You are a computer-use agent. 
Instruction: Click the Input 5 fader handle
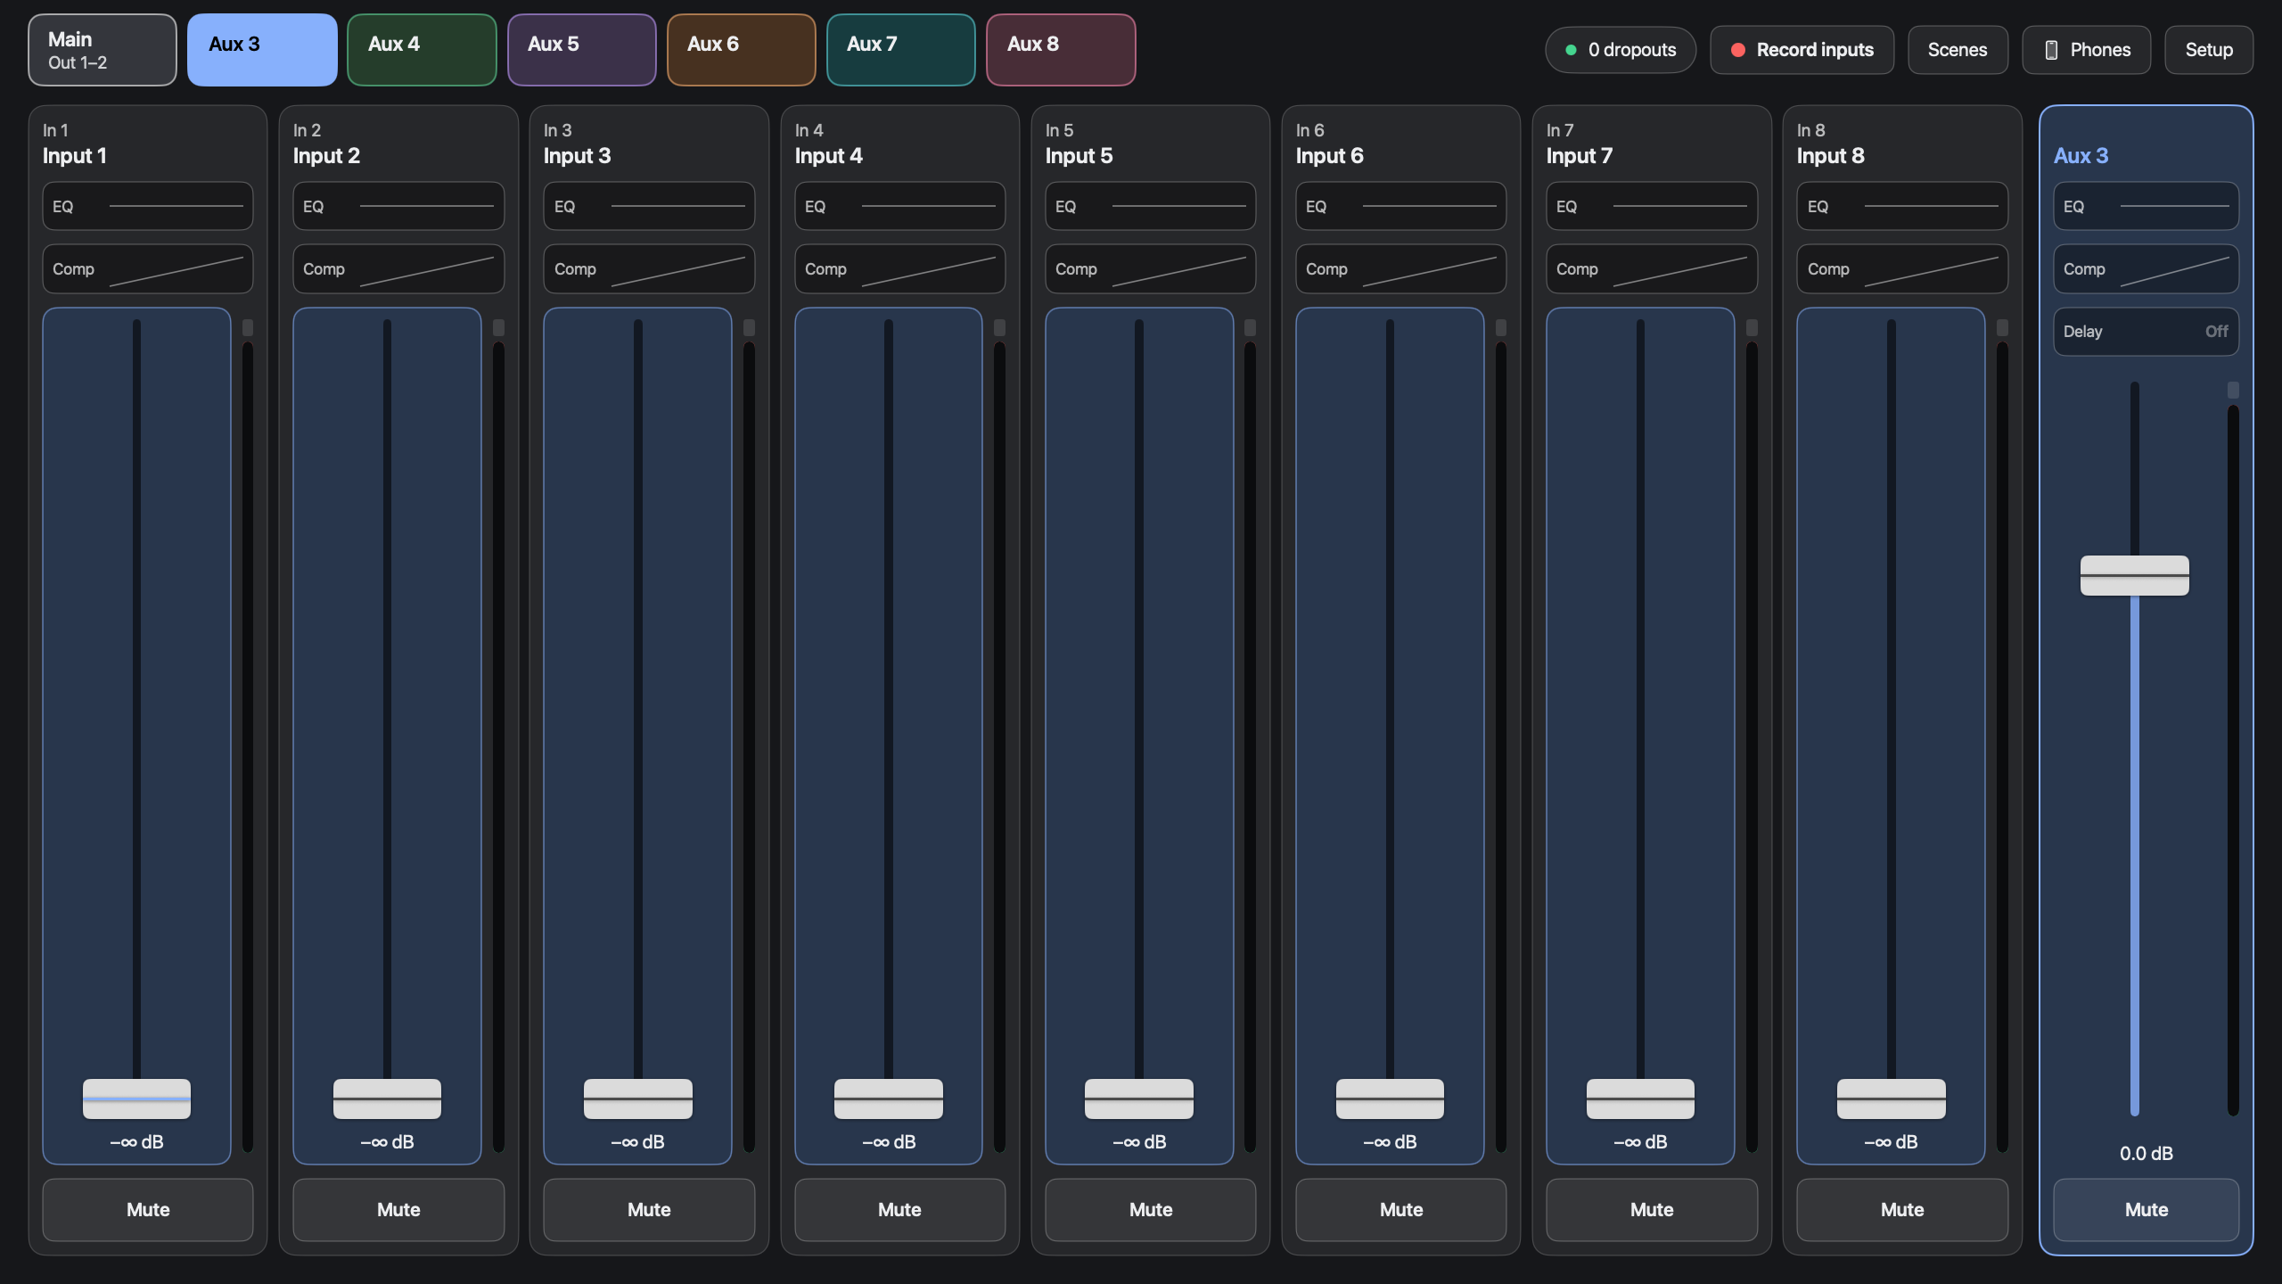[1139, 1099]
